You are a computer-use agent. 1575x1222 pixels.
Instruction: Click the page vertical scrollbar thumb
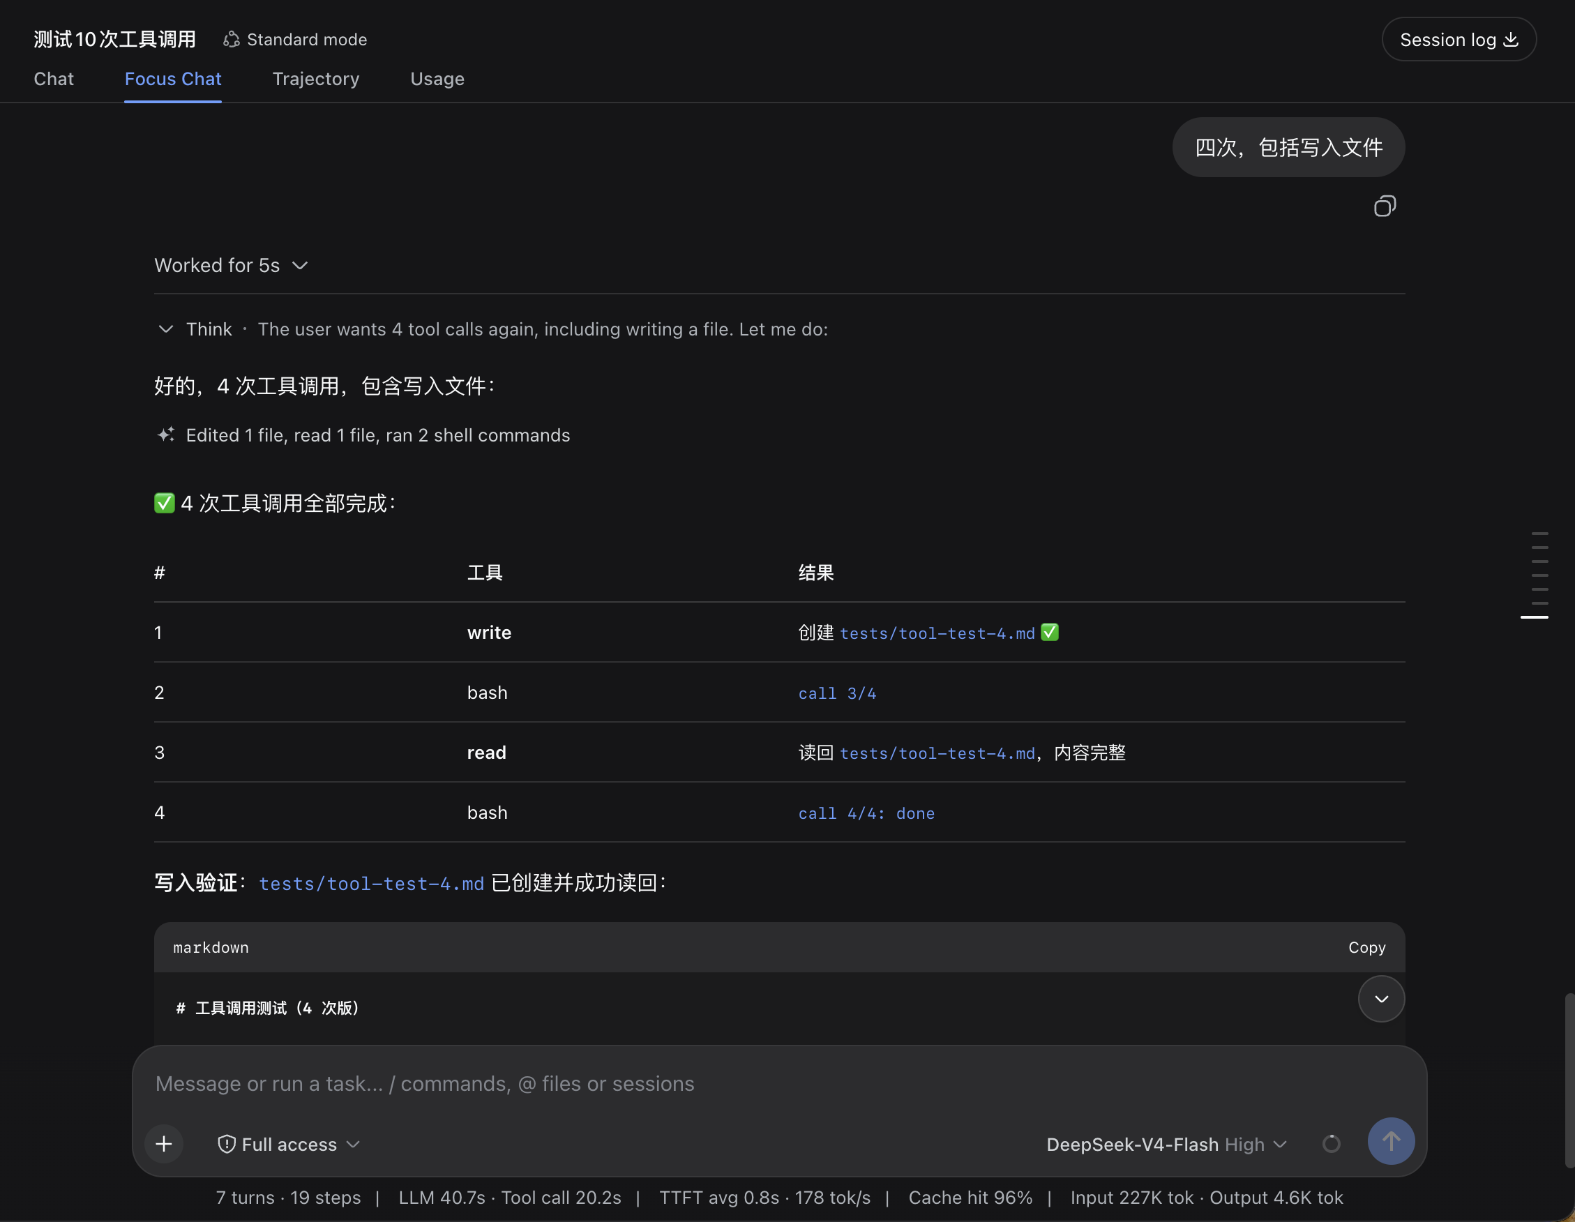click(x=1569, y=1080)
